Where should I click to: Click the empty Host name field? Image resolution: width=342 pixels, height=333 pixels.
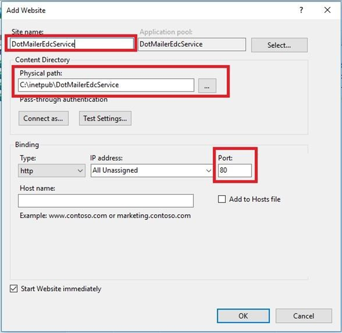pyautogui.click(x=106, y=201)
